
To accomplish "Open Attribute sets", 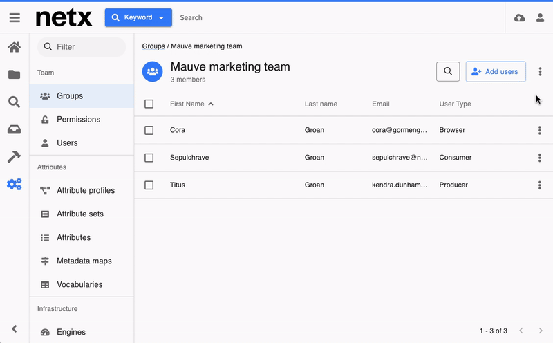I will 82,214.
